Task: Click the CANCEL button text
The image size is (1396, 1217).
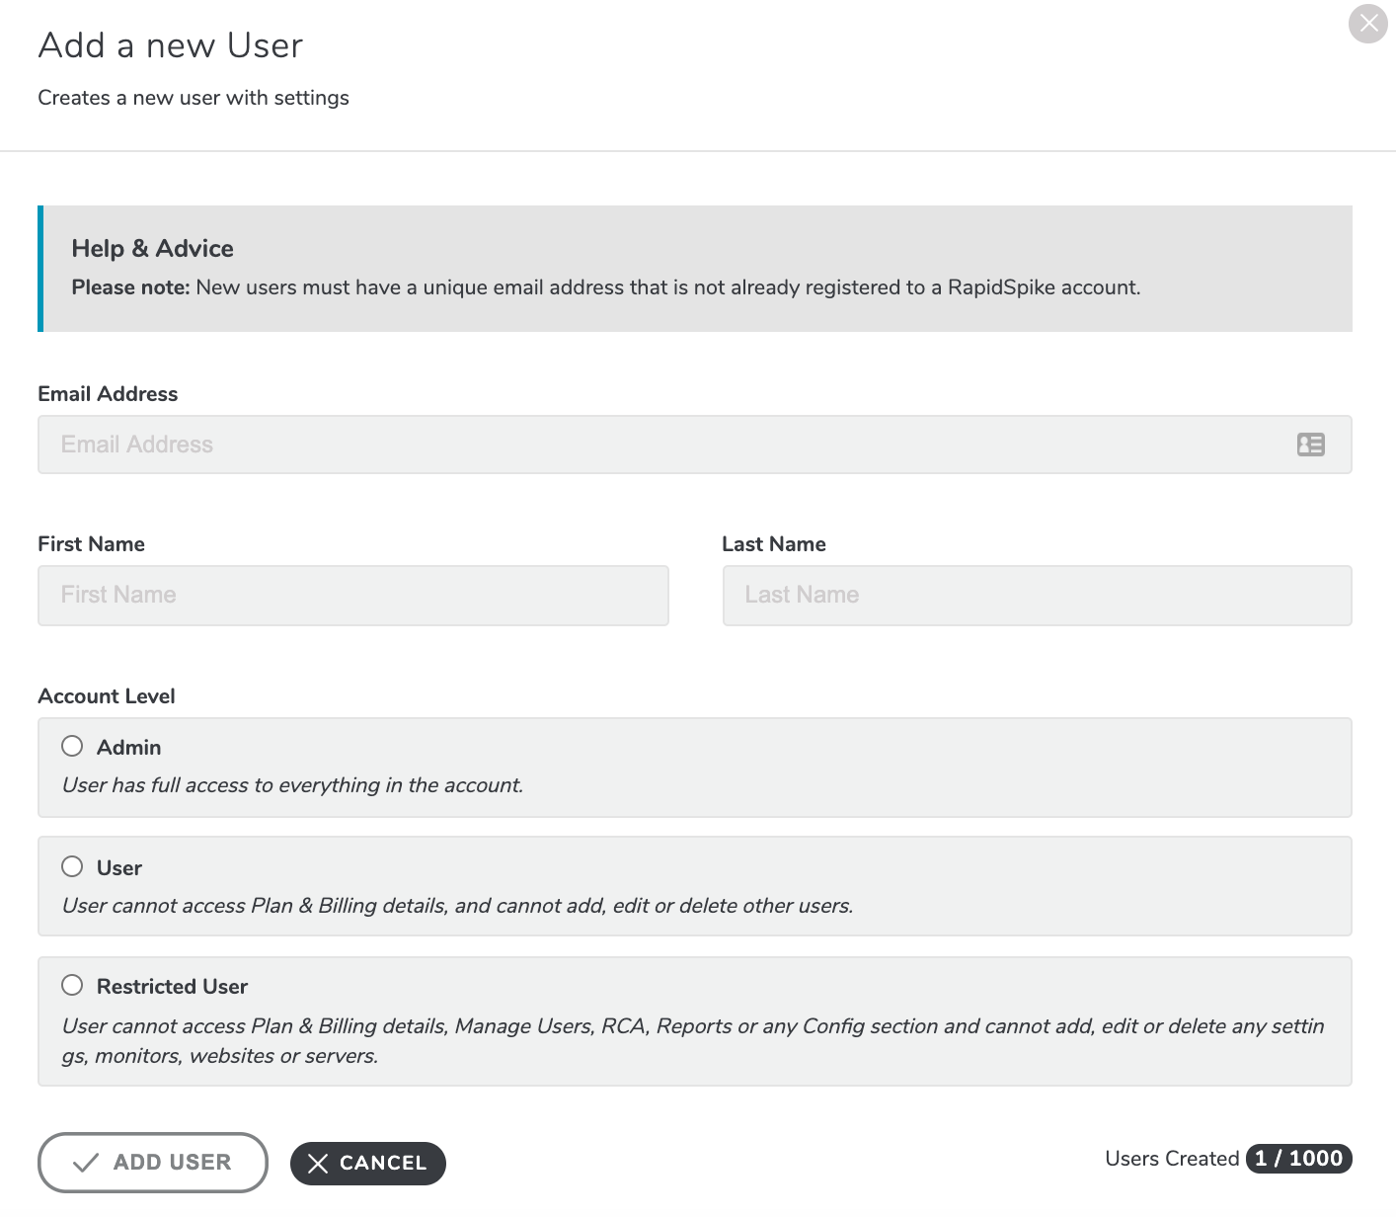Action: 383,1164
